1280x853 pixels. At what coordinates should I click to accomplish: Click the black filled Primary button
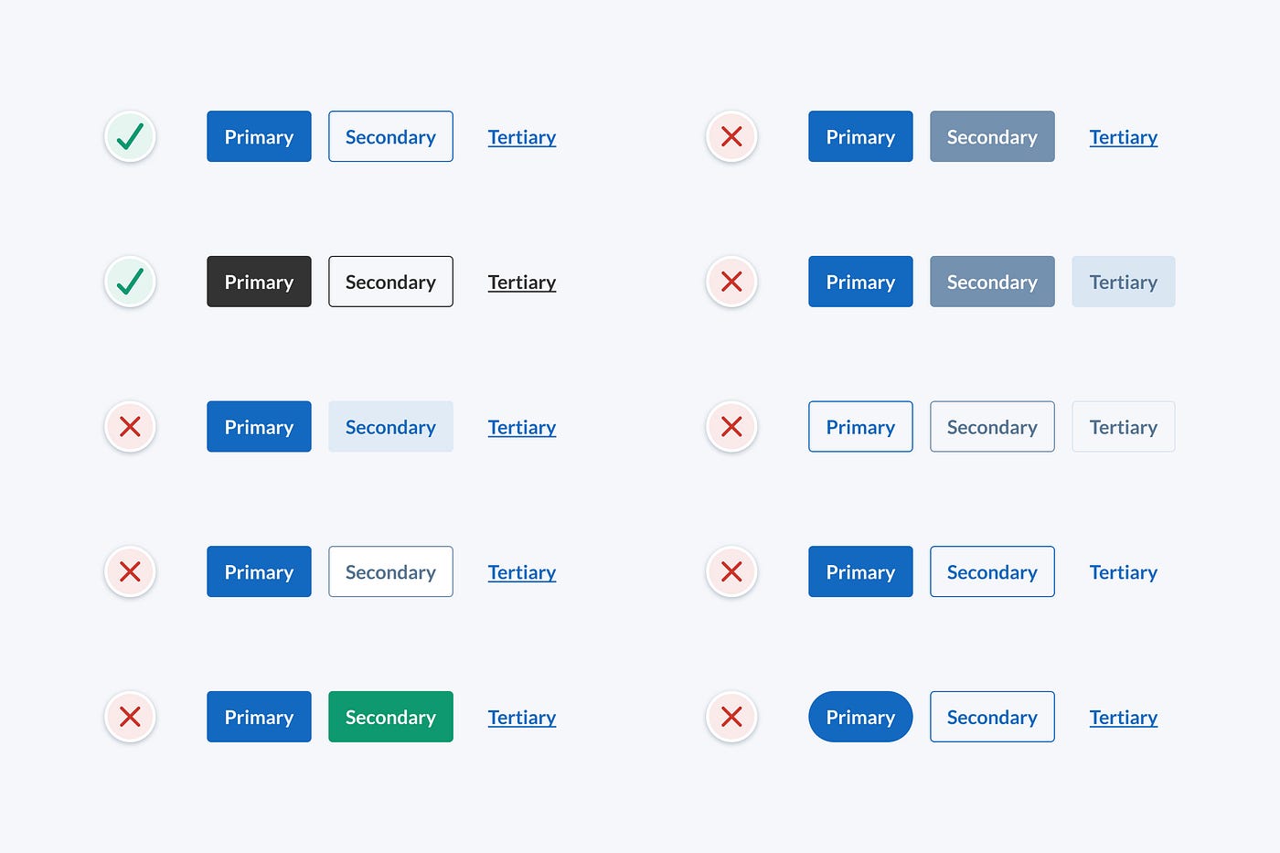click(x=259, y=282)
